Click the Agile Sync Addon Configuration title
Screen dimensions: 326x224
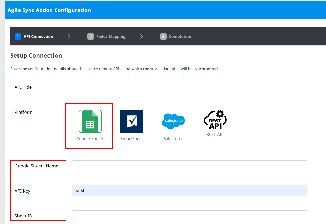[x=49, y=10]
